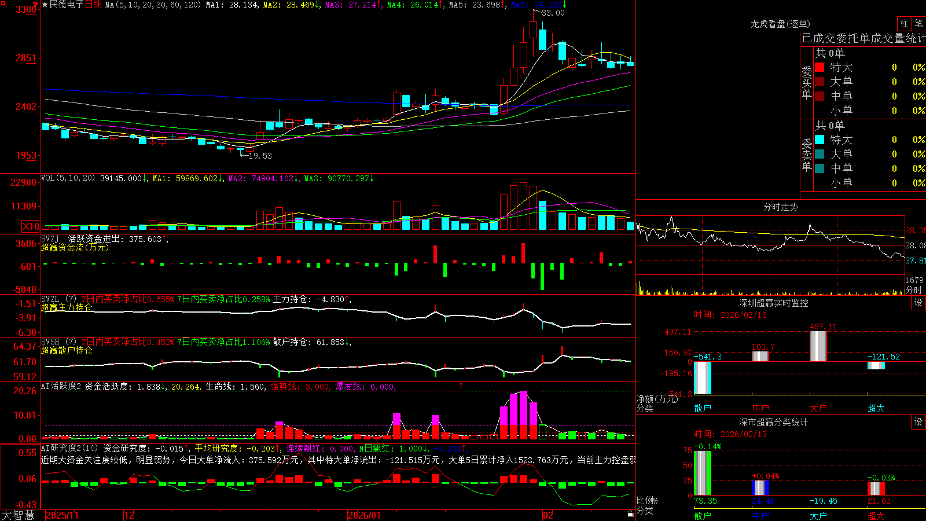
Task: Click the 497.11 大户 bar in 实时监控
Action: coord(818,346)
